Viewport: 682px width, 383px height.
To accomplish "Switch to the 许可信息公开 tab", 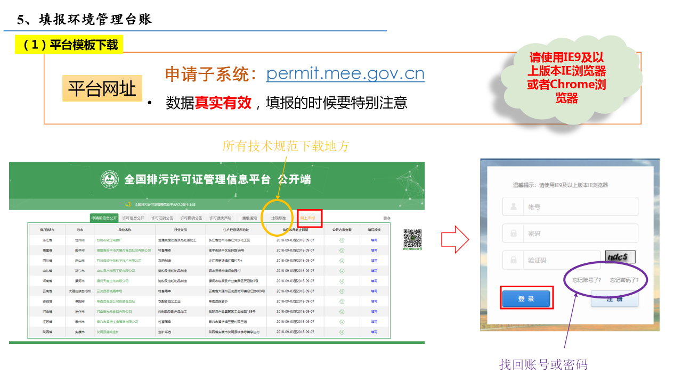I will tap(133, 218).
